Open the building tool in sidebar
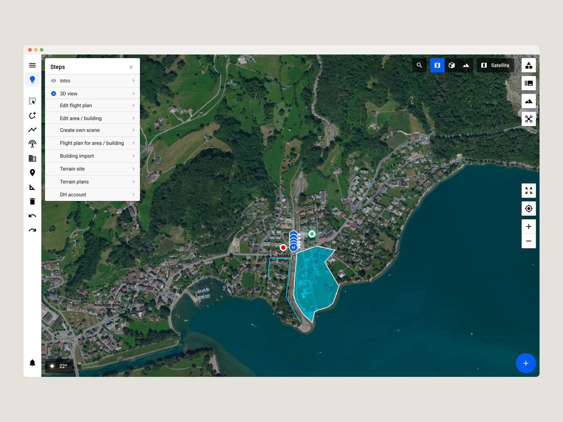 32,158
